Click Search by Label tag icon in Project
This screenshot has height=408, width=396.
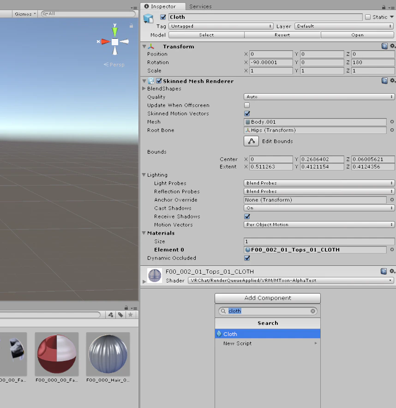click(120, 315)
